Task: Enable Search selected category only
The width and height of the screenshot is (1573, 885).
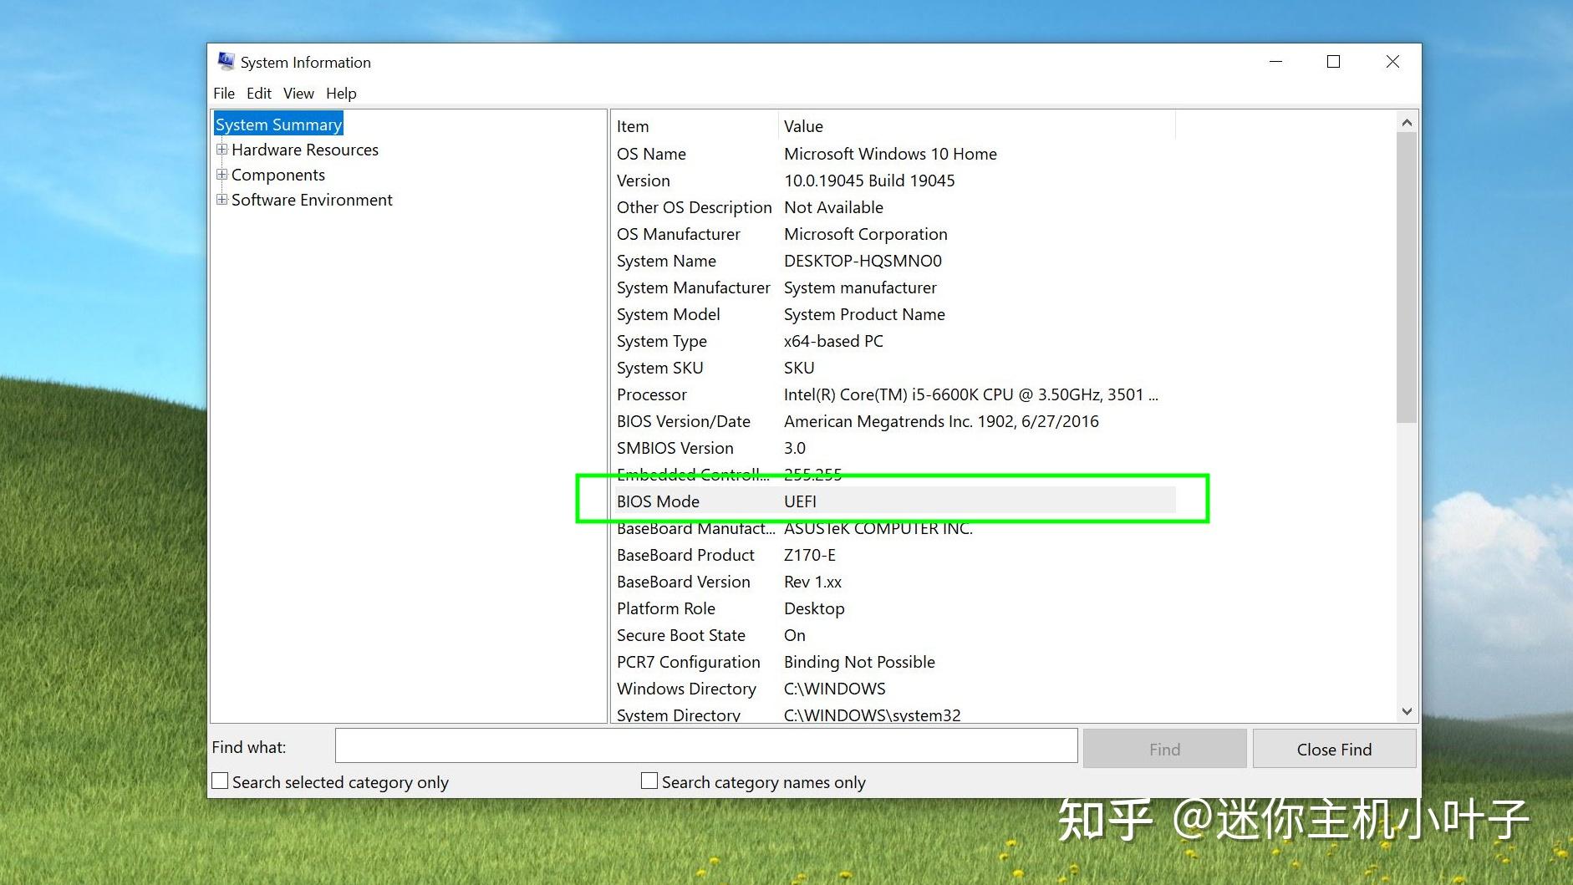Action: (220, 780)
